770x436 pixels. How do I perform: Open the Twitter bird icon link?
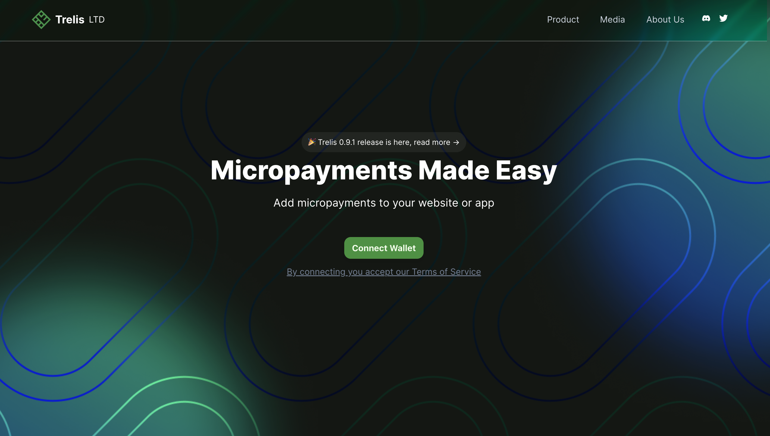click(723, 18)
